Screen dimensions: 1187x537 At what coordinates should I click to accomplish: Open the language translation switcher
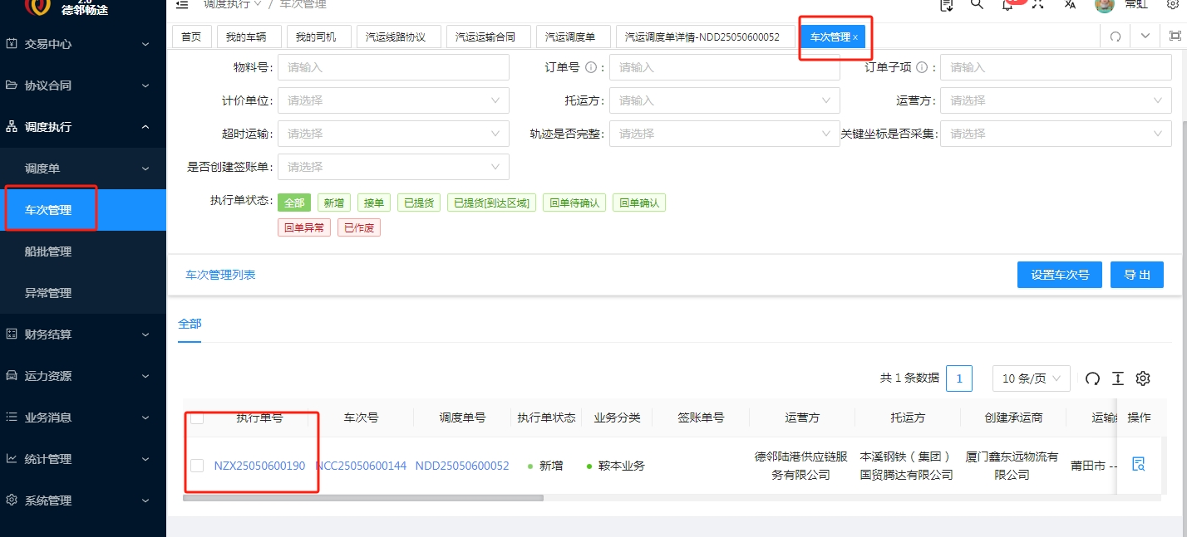(x=1070, y=4)
